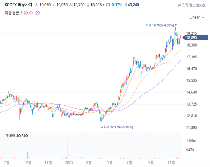Image resolution: width=210 pixels, height=167 pixels.
Task: Click the 14,640 price axis label
Action: click(192, 92)
